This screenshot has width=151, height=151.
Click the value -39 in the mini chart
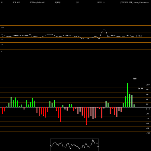coord(97,147)
